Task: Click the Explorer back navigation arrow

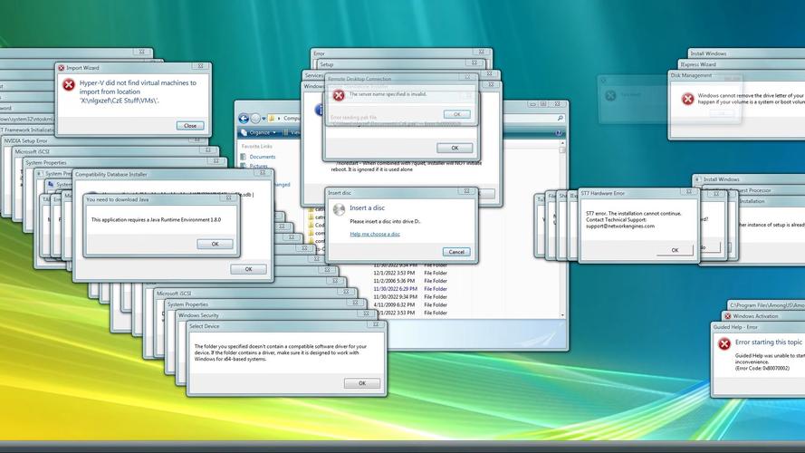Action: pos(244,118)
